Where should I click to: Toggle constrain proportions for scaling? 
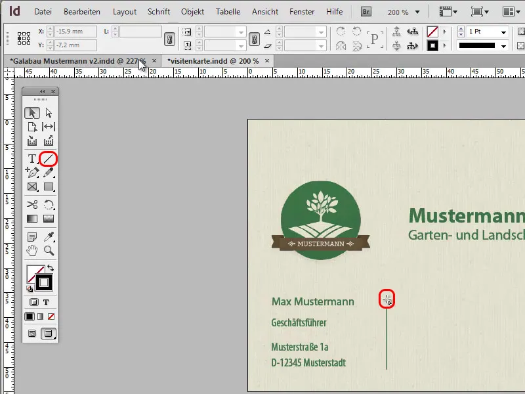point(254,39)
